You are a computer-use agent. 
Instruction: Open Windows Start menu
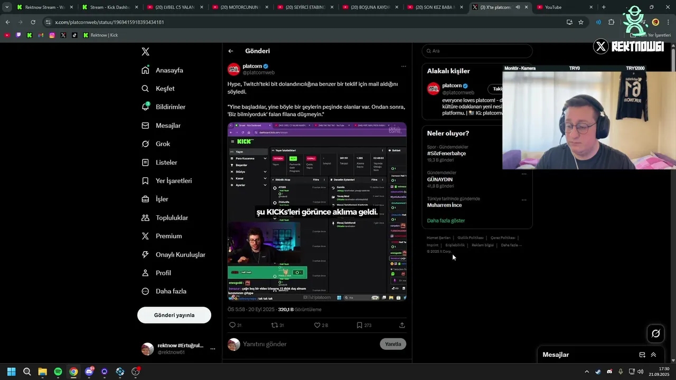(11, 372)
